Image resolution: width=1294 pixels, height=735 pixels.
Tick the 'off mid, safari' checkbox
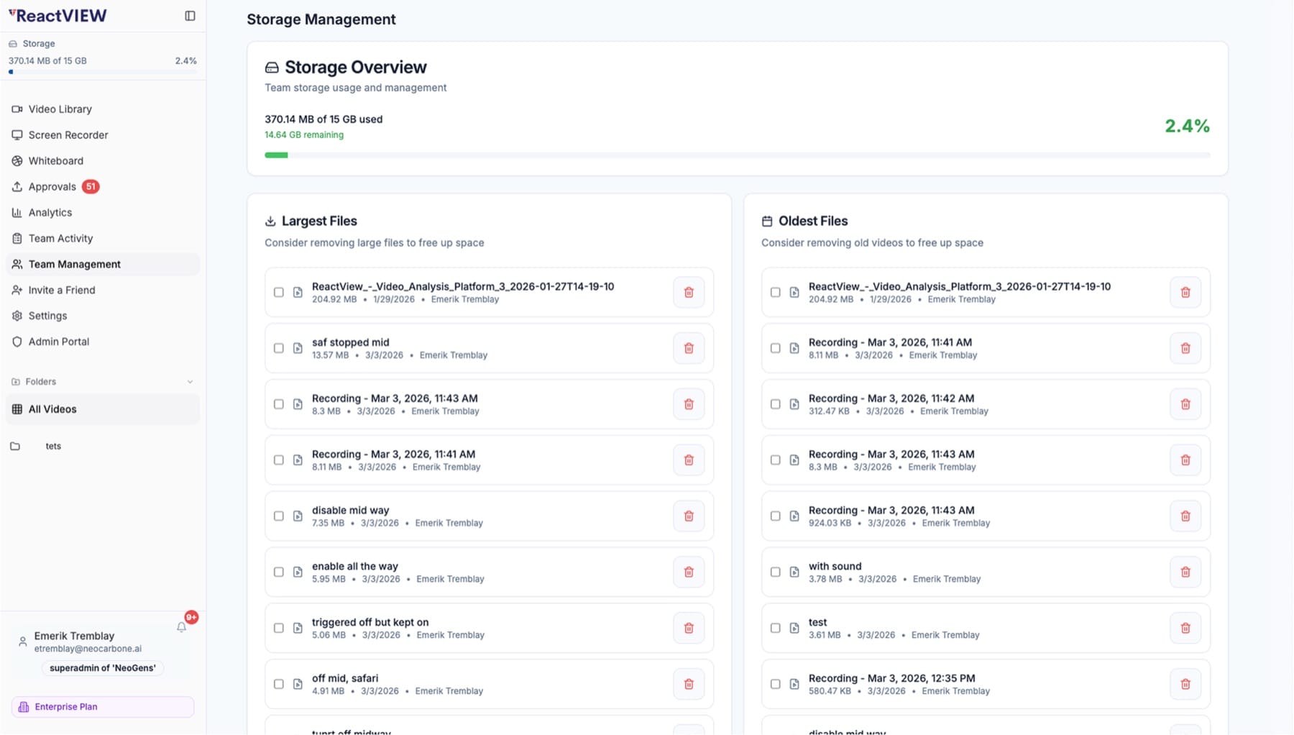coord(279,685)
